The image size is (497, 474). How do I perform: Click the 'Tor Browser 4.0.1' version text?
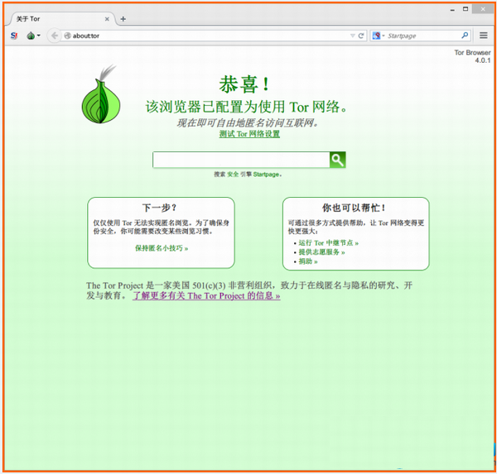tap(473, 56)
